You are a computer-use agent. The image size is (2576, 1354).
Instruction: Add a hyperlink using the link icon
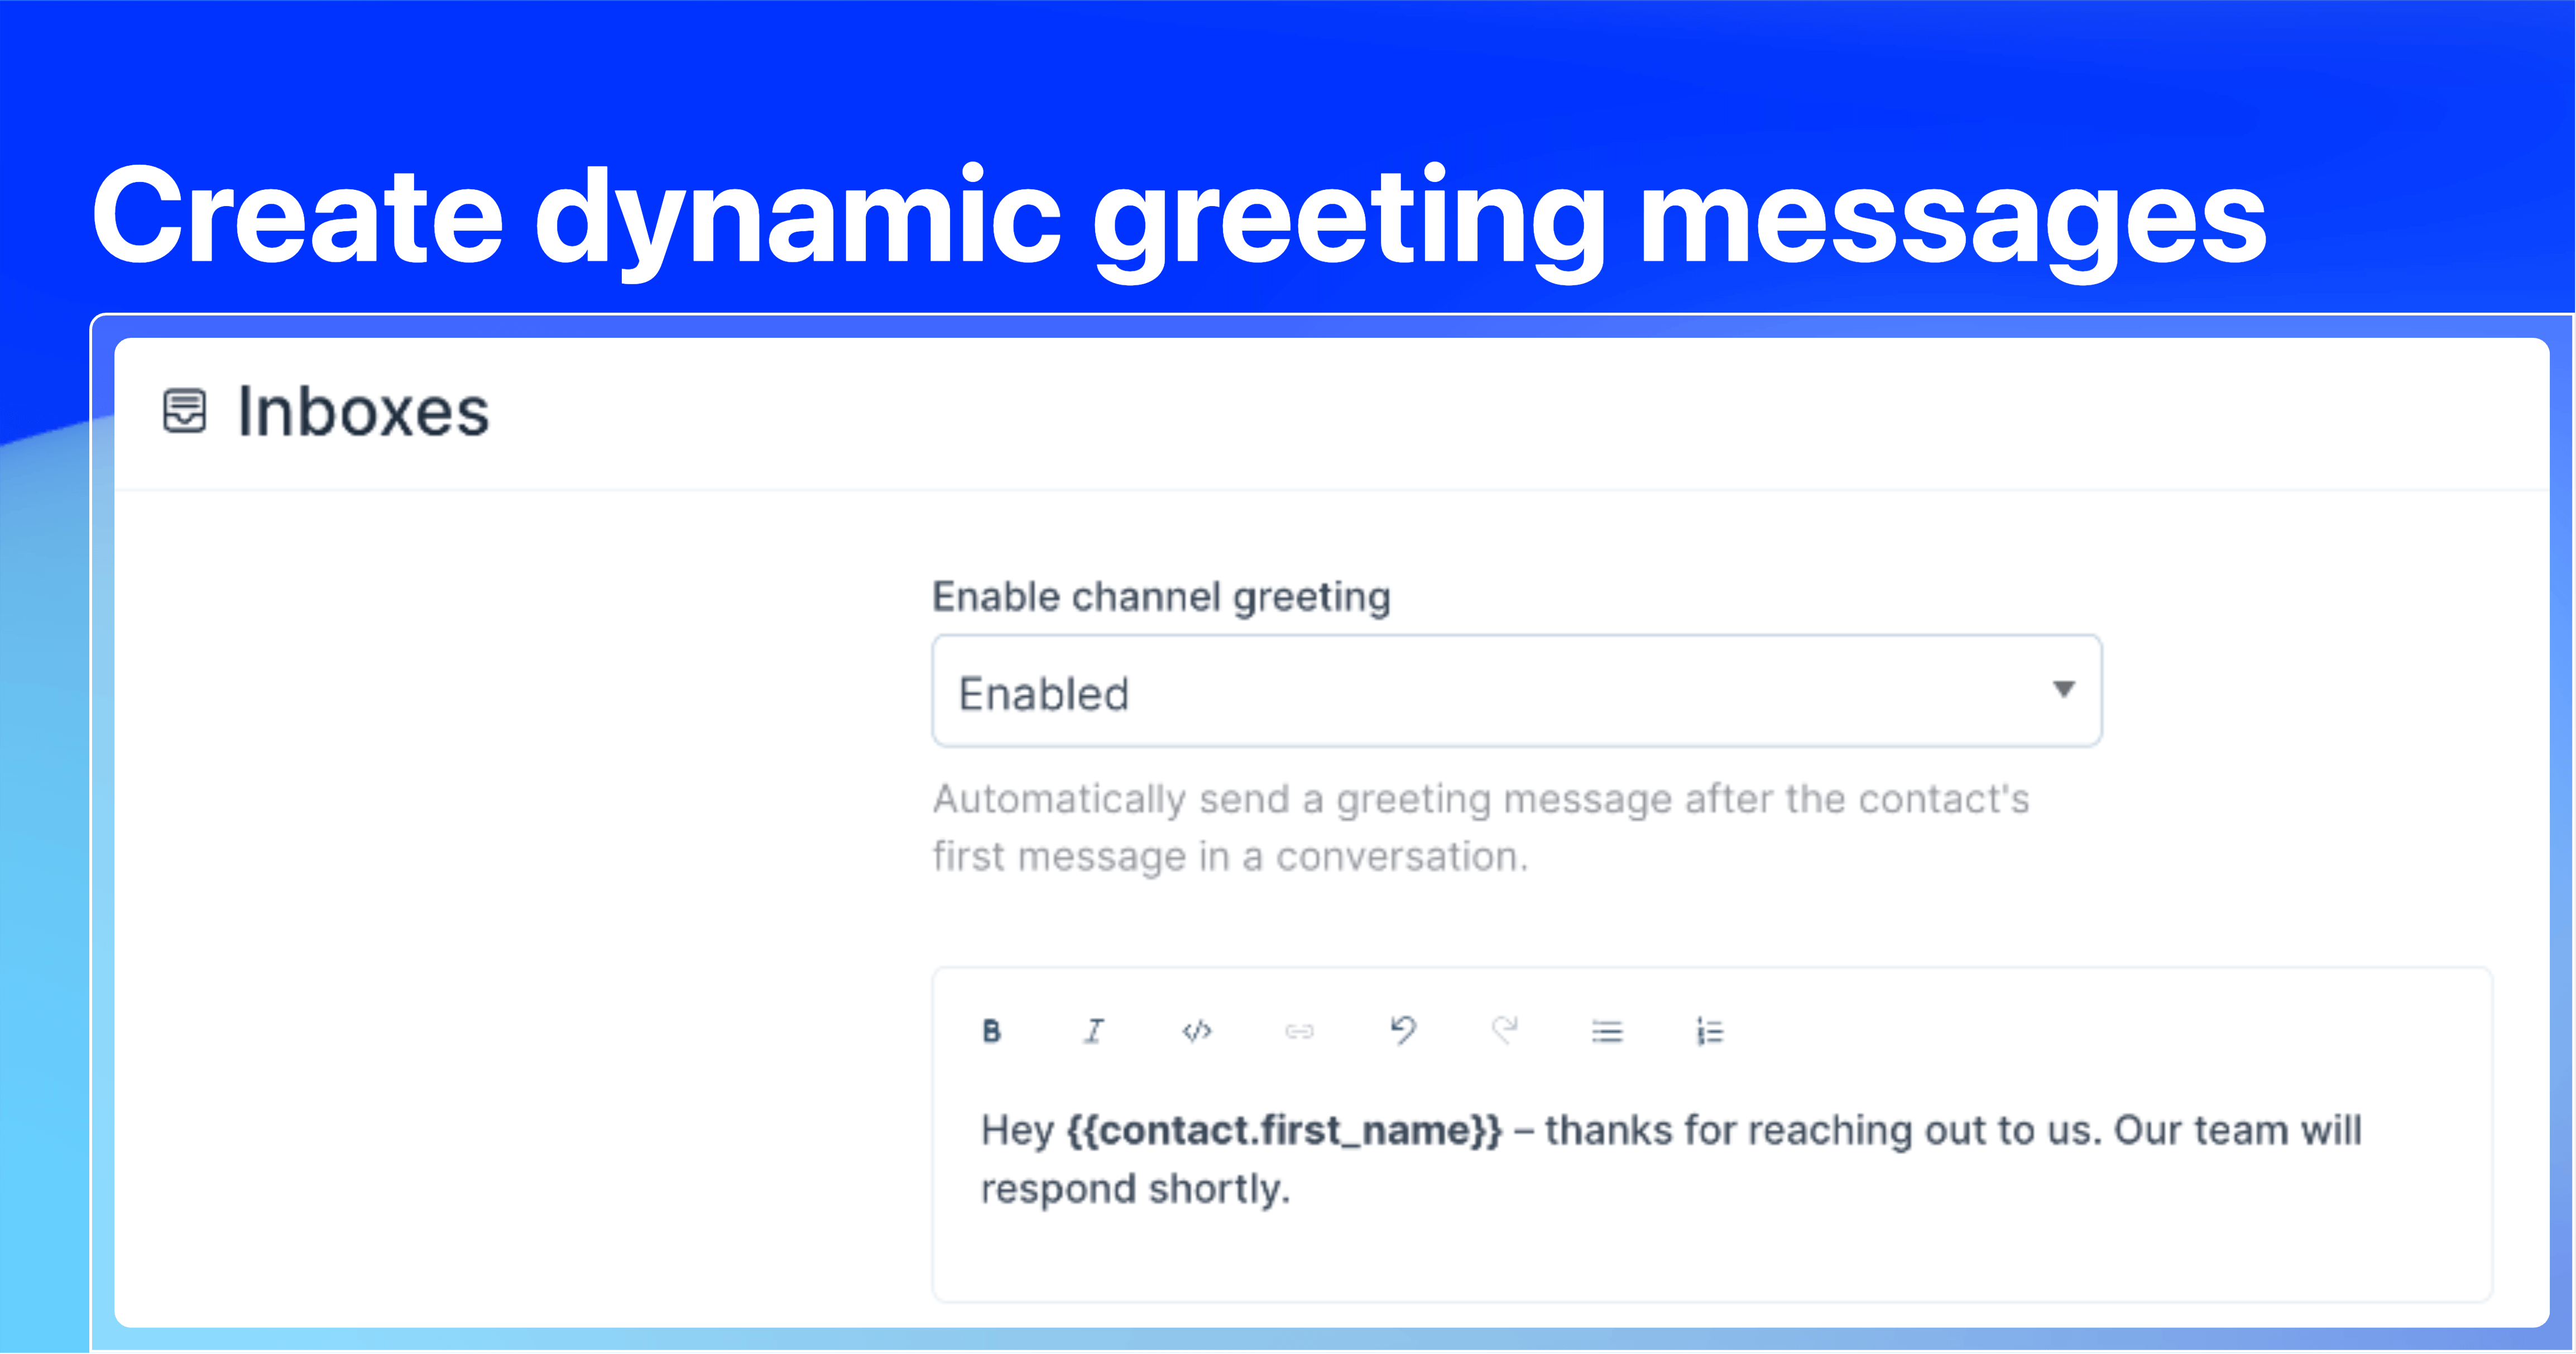[1299, 1031]
